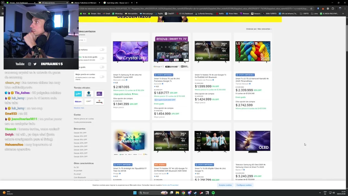Open the volume control in system tray
The width and height of the screenshot is (348, 196).
(334, 193)
